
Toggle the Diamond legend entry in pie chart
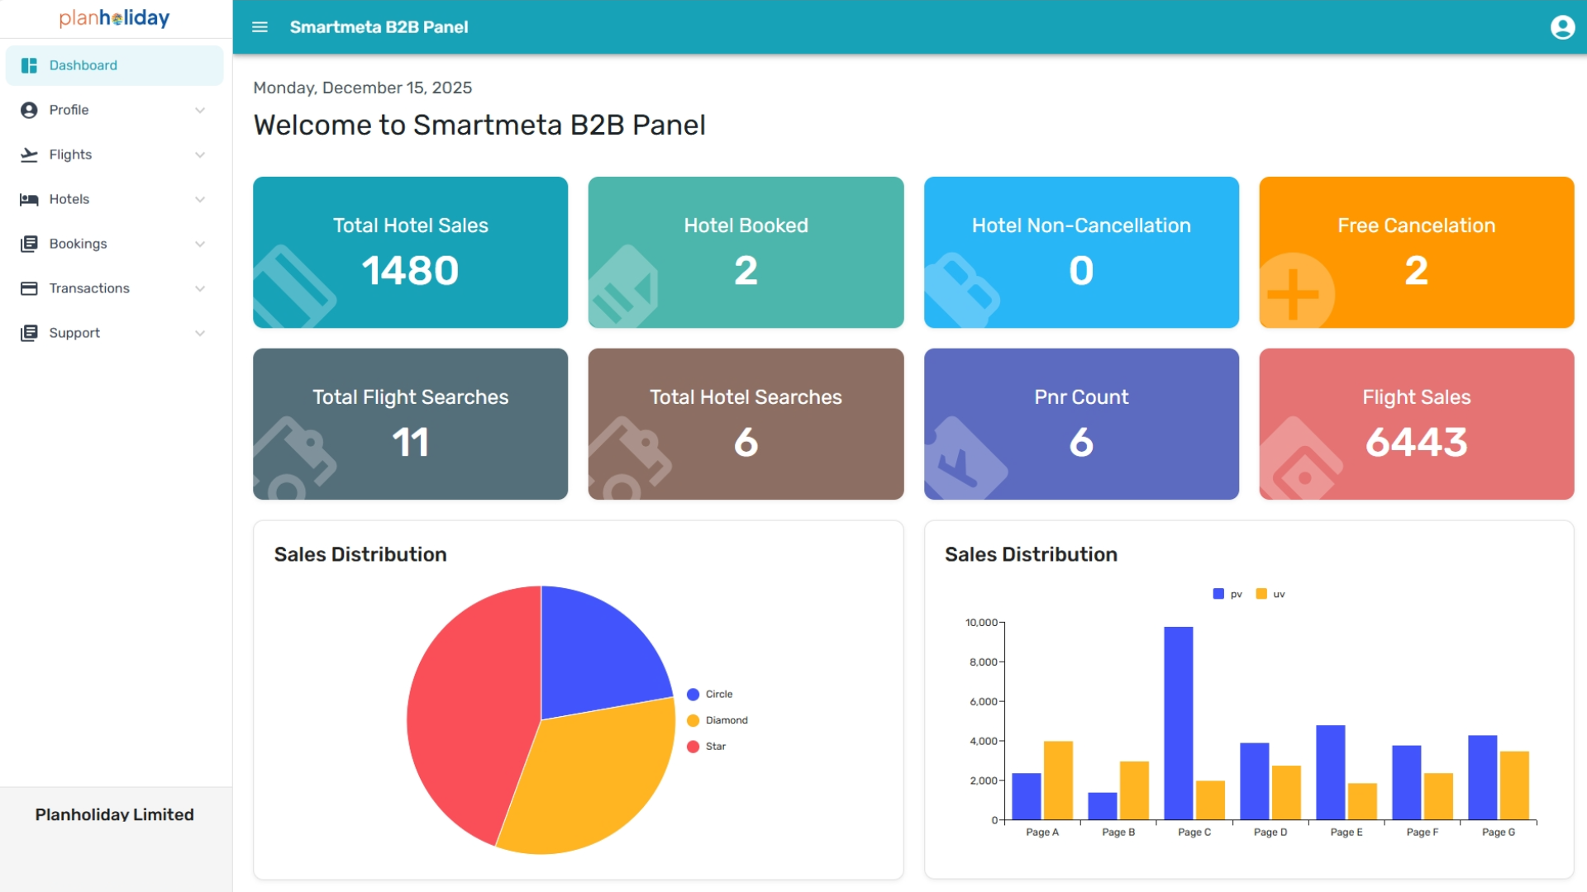pos(717,720)
